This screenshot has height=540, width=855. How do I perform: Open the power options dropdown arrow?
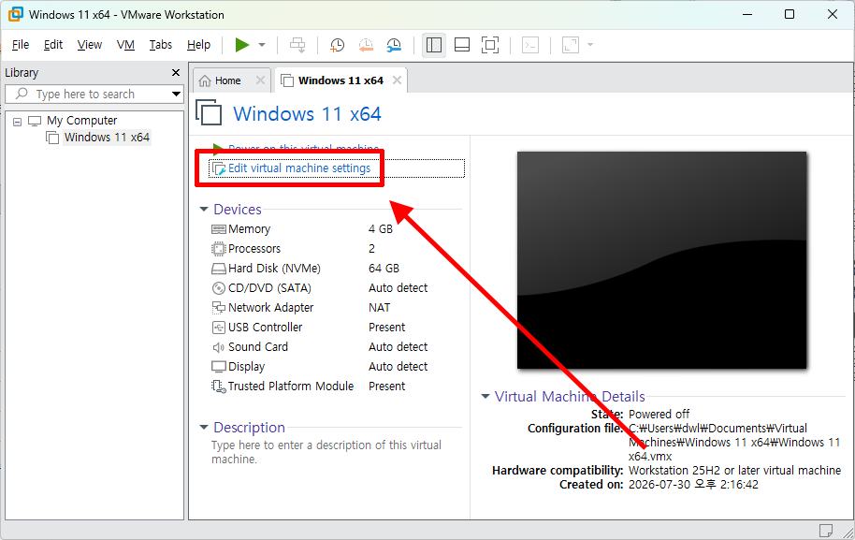coord(262,45)
